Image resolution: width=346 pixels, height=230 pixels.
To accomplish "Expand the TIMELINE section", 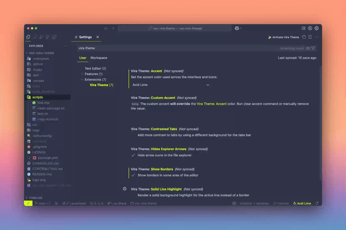I will click(26, 198).
